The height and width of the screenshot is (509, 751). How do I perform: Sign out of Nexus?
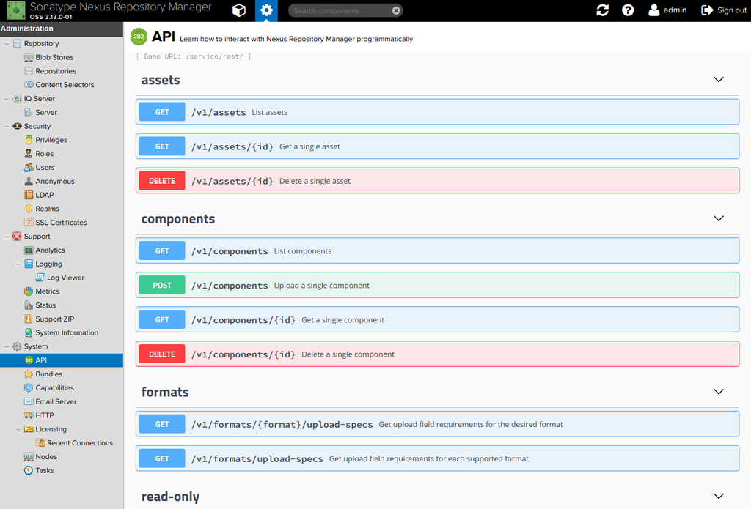(x=724, y=10)
